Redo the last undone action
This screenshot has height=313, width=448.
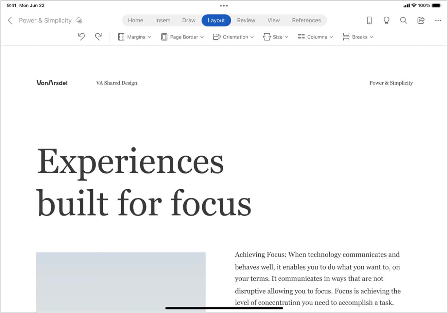tap(98, 37)
